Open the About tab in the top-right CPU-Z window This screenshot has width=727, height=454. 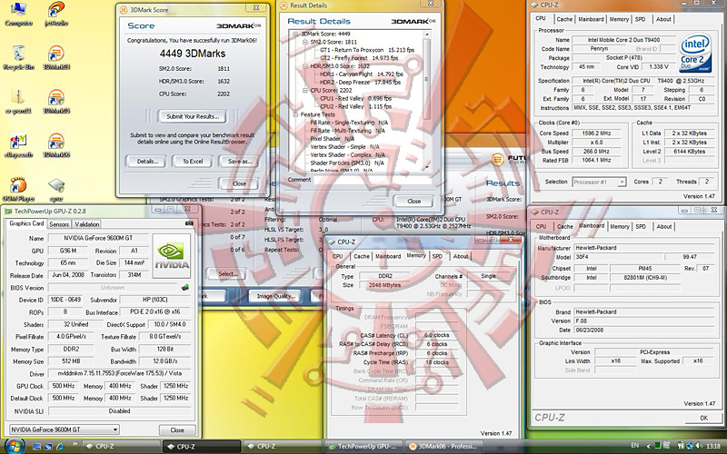click(663, 19)
